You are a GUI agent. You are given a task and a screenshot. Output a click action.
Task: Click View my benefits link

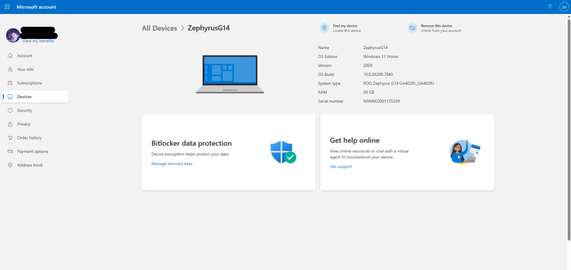39,41
